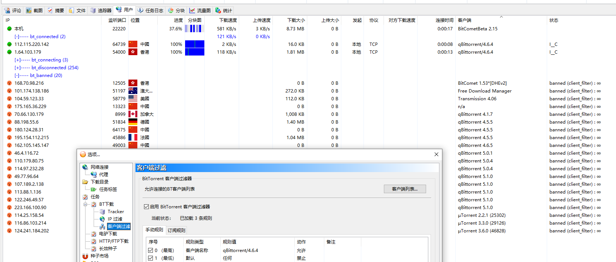Close the 选项 dialog
Image resolution: width=616 pixels, height=262 pixels.
436,154
